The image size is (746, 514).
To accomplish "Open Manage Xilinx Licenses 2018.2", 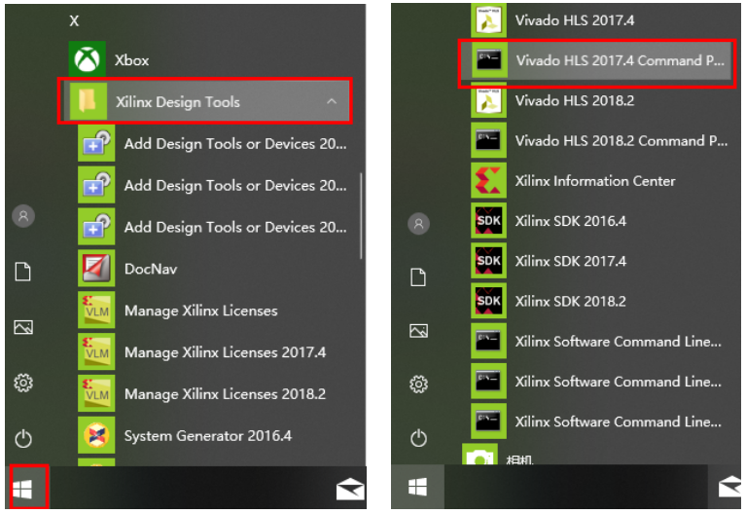I will (202, 394).
